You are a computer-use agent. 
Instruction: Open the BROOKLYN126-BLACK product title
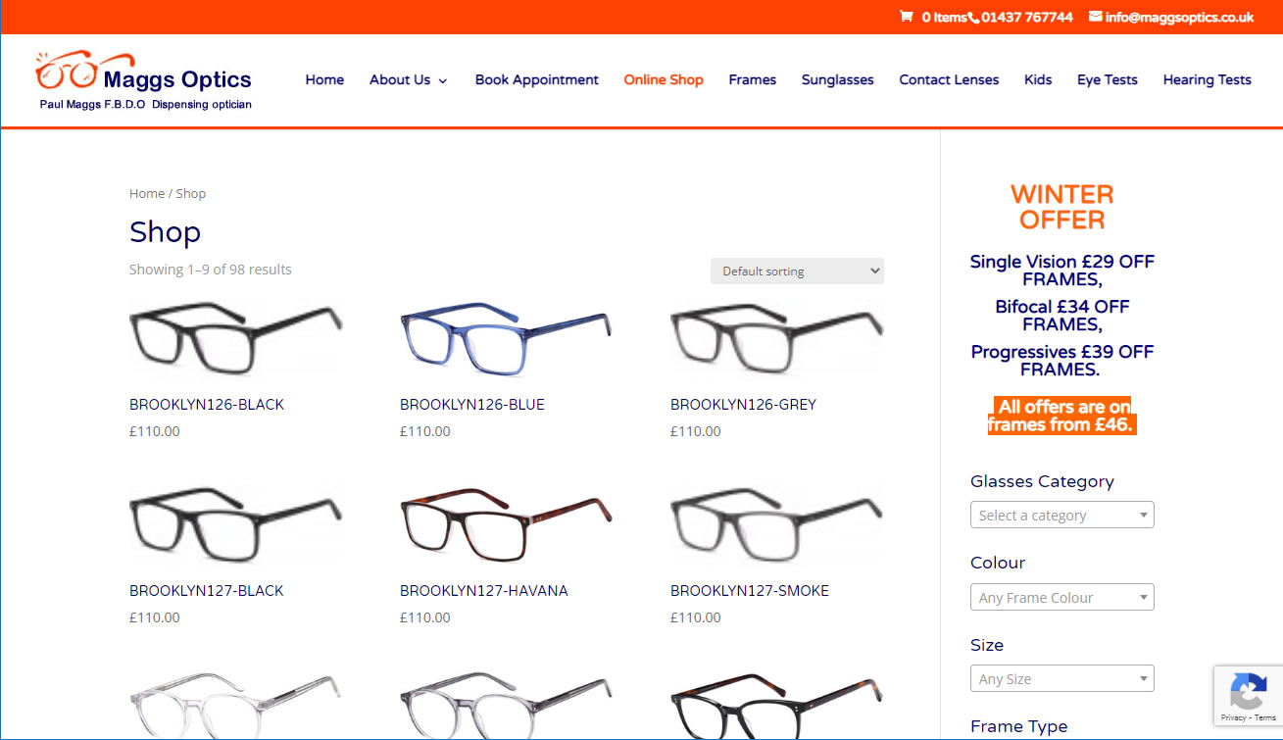(x=207, y=404)
